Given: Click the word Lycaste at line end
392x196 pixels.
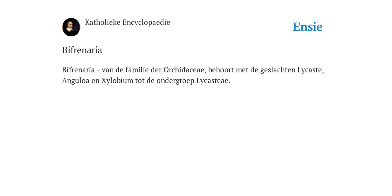Looking at the screenshot, I should tap(310, 70).
